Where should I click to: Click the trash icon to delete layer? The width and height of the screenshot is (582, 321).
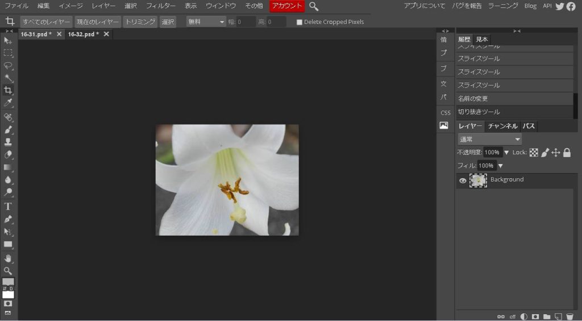(x=569, y=316)
